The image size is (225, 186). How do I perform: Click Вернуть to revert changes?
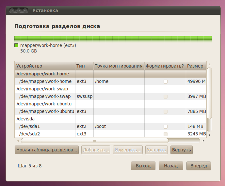pos(181,150)
